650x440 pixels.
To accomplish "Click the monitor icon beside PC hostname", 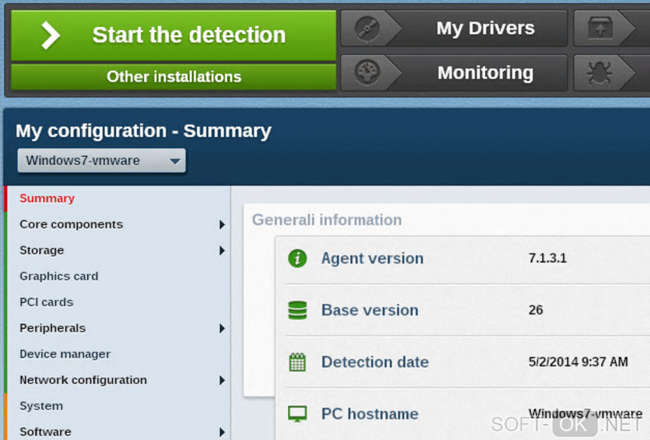I will (298, 414).
